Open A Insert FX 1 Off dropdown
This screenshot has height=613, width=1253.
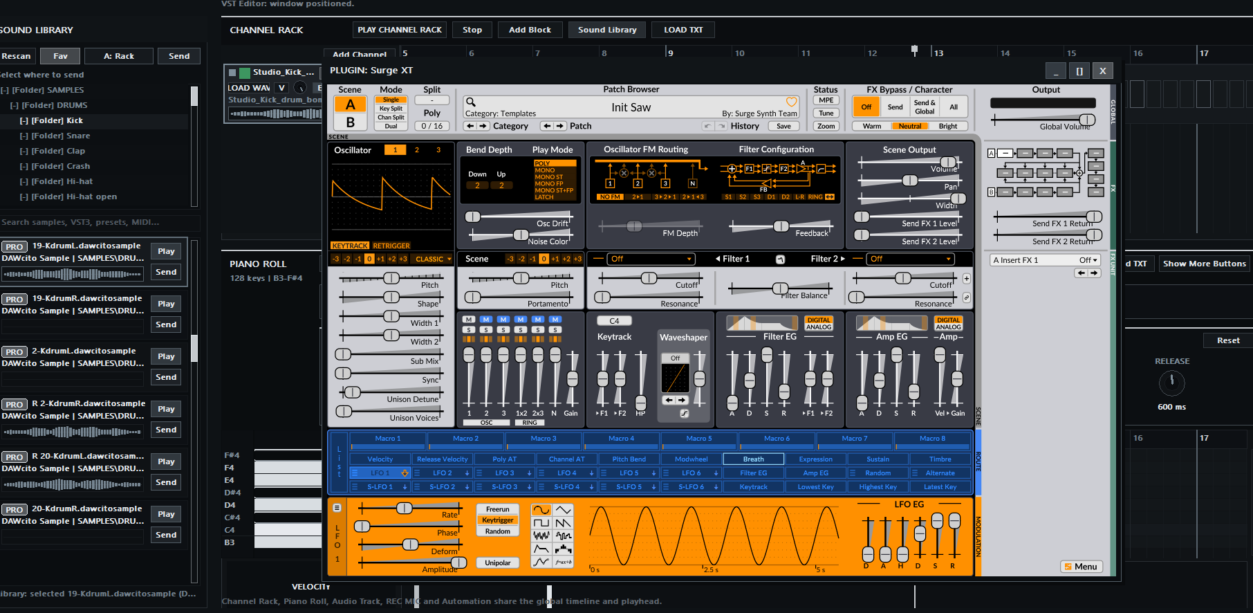pos(1045,260)
